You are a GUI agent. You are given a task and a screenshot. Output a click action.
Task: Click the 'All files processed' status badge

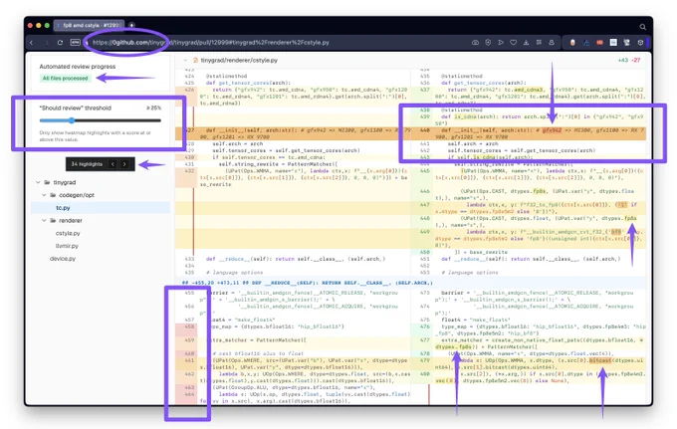65,78
